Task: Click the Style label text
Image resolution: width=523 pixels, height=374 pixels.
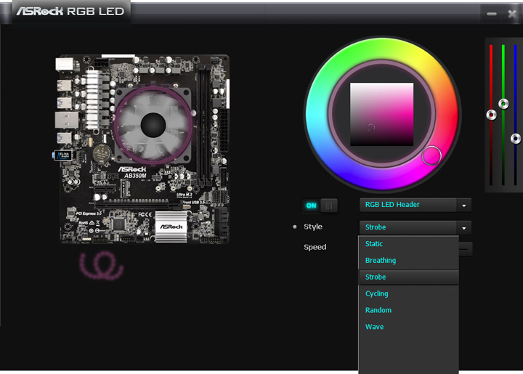Action: (313, 227)
